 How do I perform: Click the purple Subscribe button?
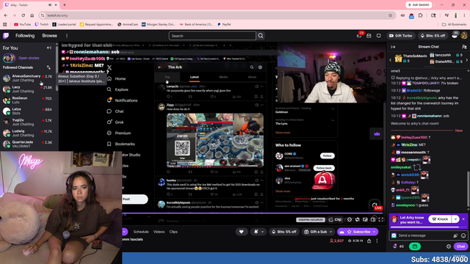[358, 232]
